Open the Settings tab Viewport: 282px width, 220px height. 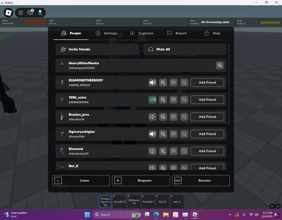[107, 33]
